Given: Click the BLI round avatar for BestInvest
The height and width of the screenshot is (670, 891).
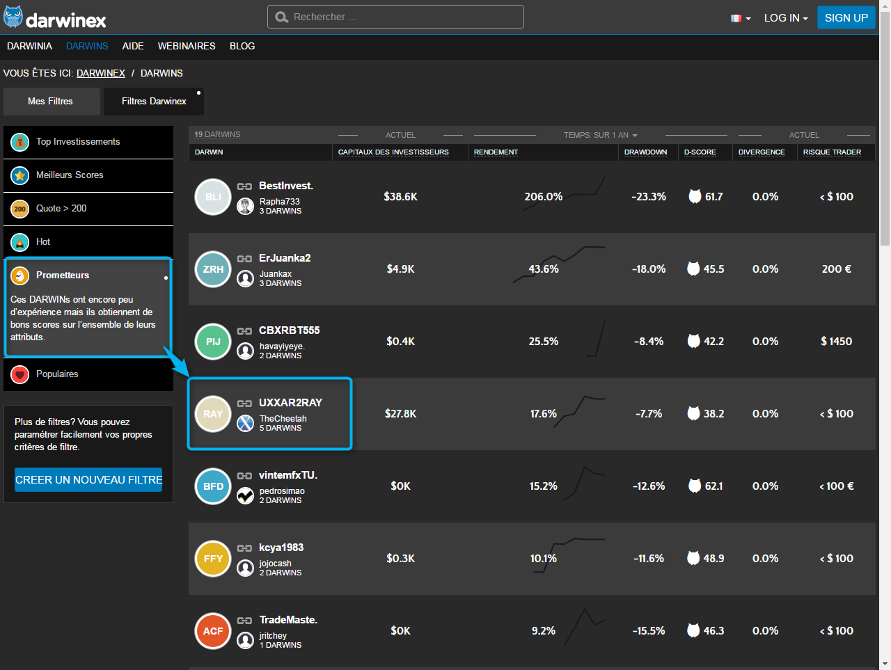Looking at the screenshot, I should [x=213, y=197].
